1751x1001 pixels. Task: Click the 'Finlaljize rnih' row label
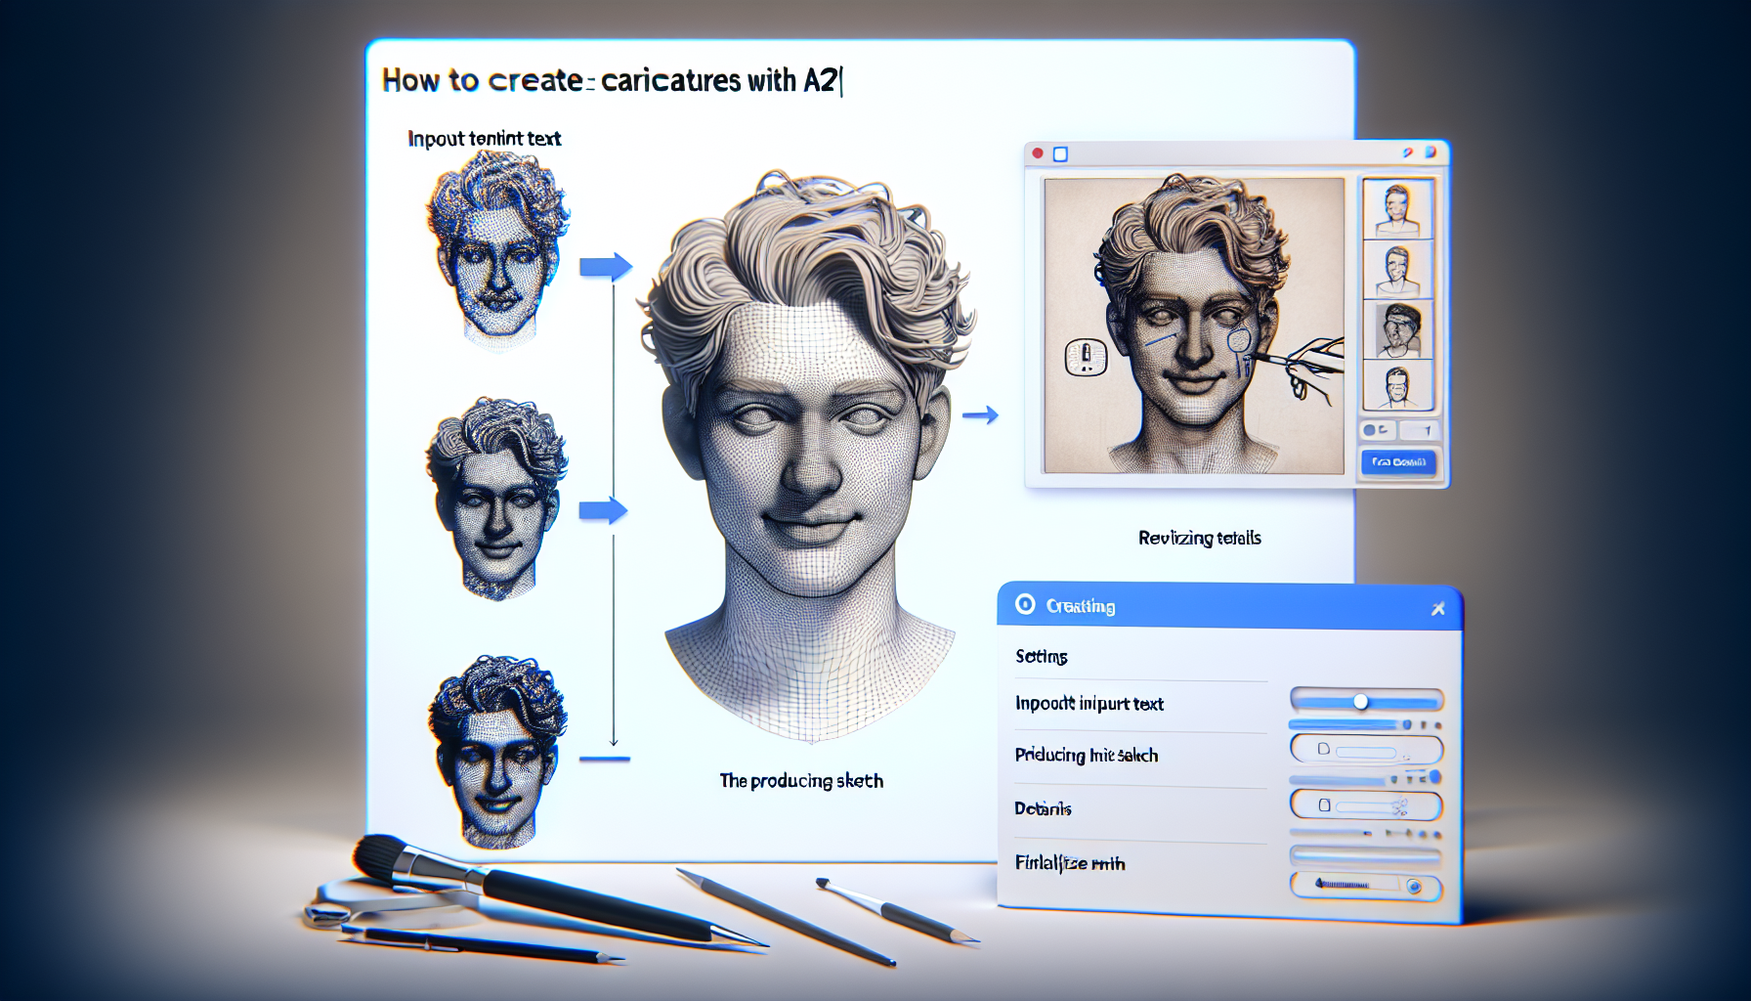coord(1070,863)
